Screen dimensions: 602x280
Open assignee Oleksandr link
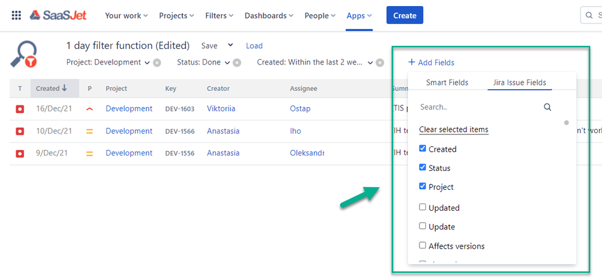(307, 153)
